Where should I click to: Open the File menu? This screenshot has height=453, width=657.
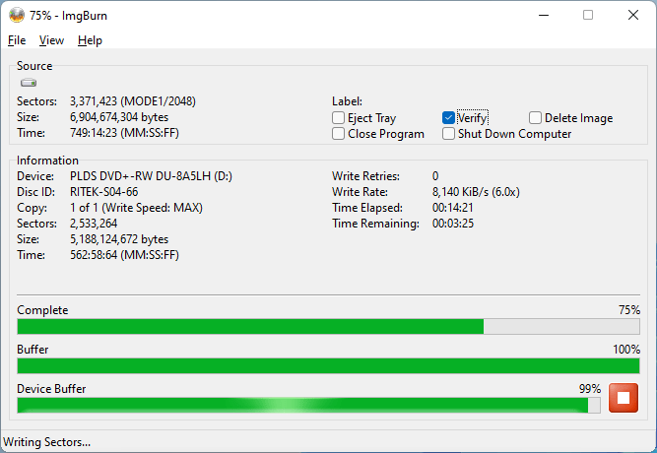coord(17,40)
